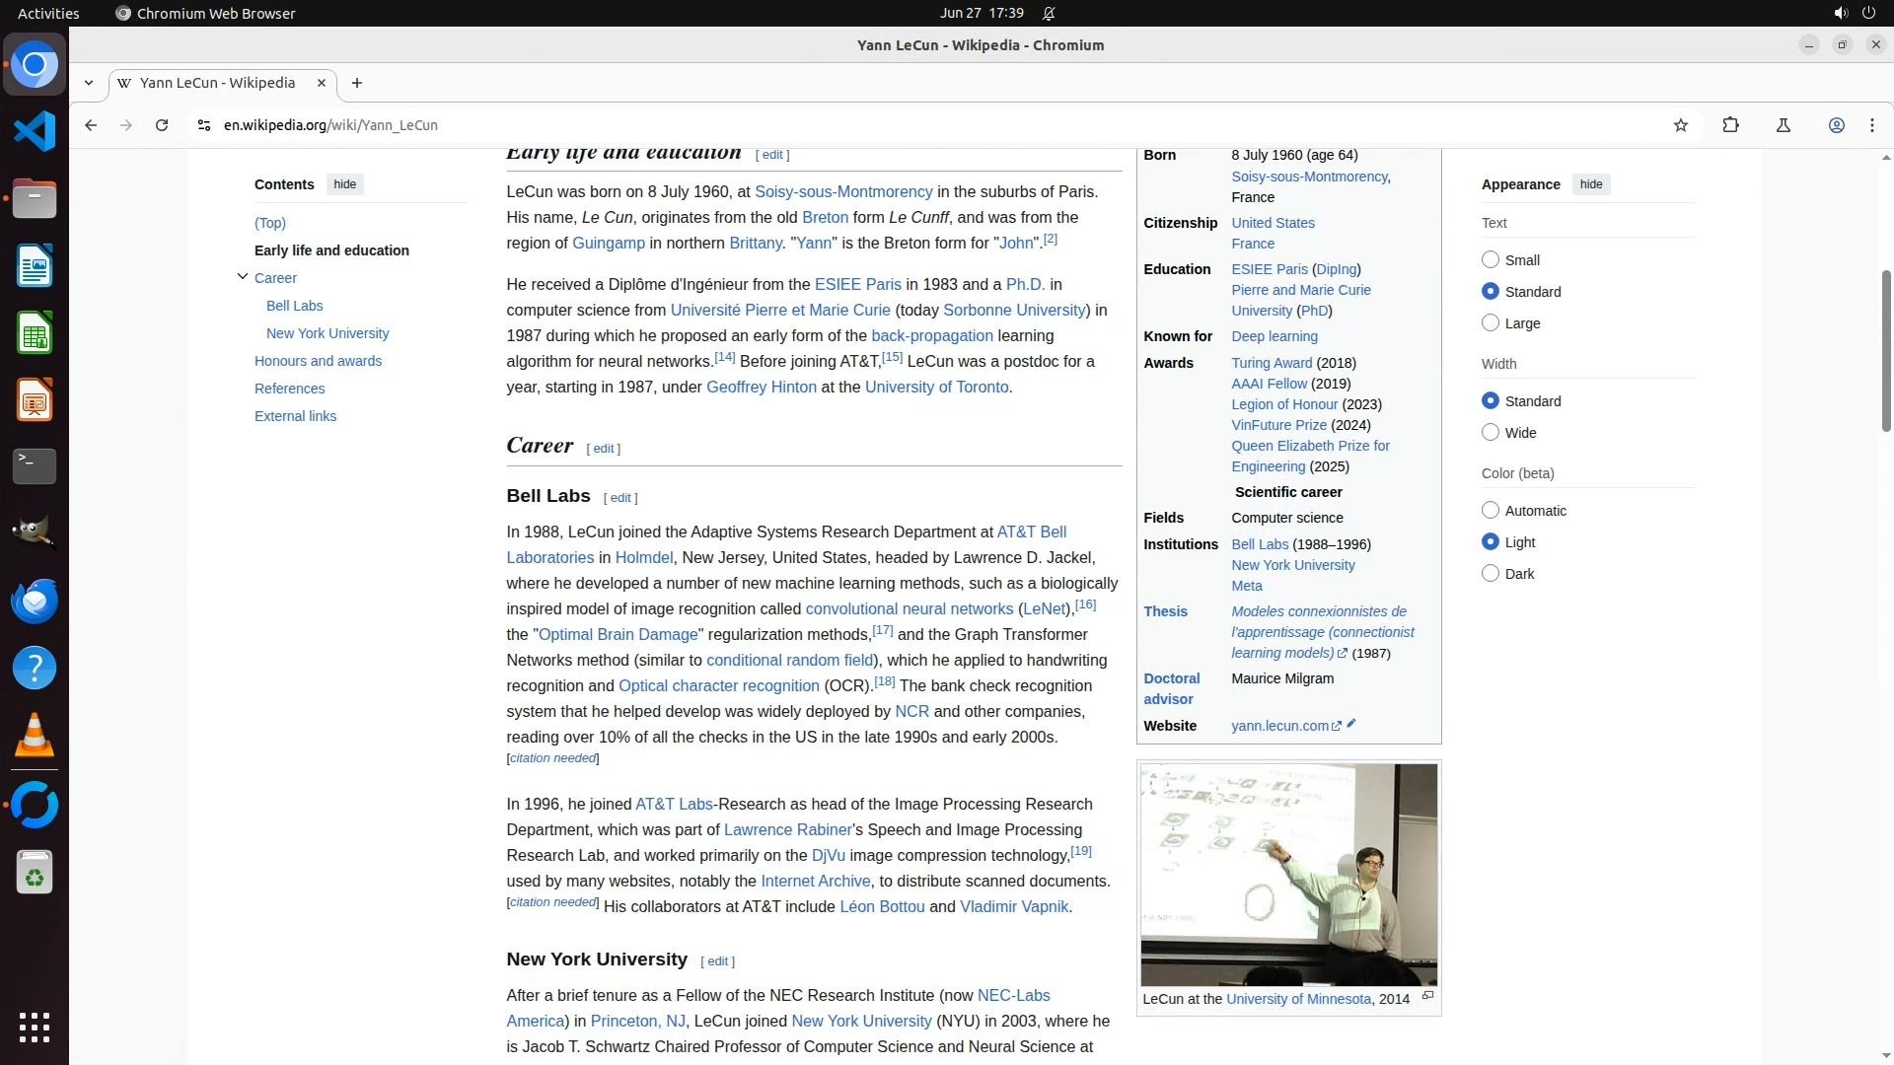
Task: Open the profile avatar icon
Action: point(1837,125)
